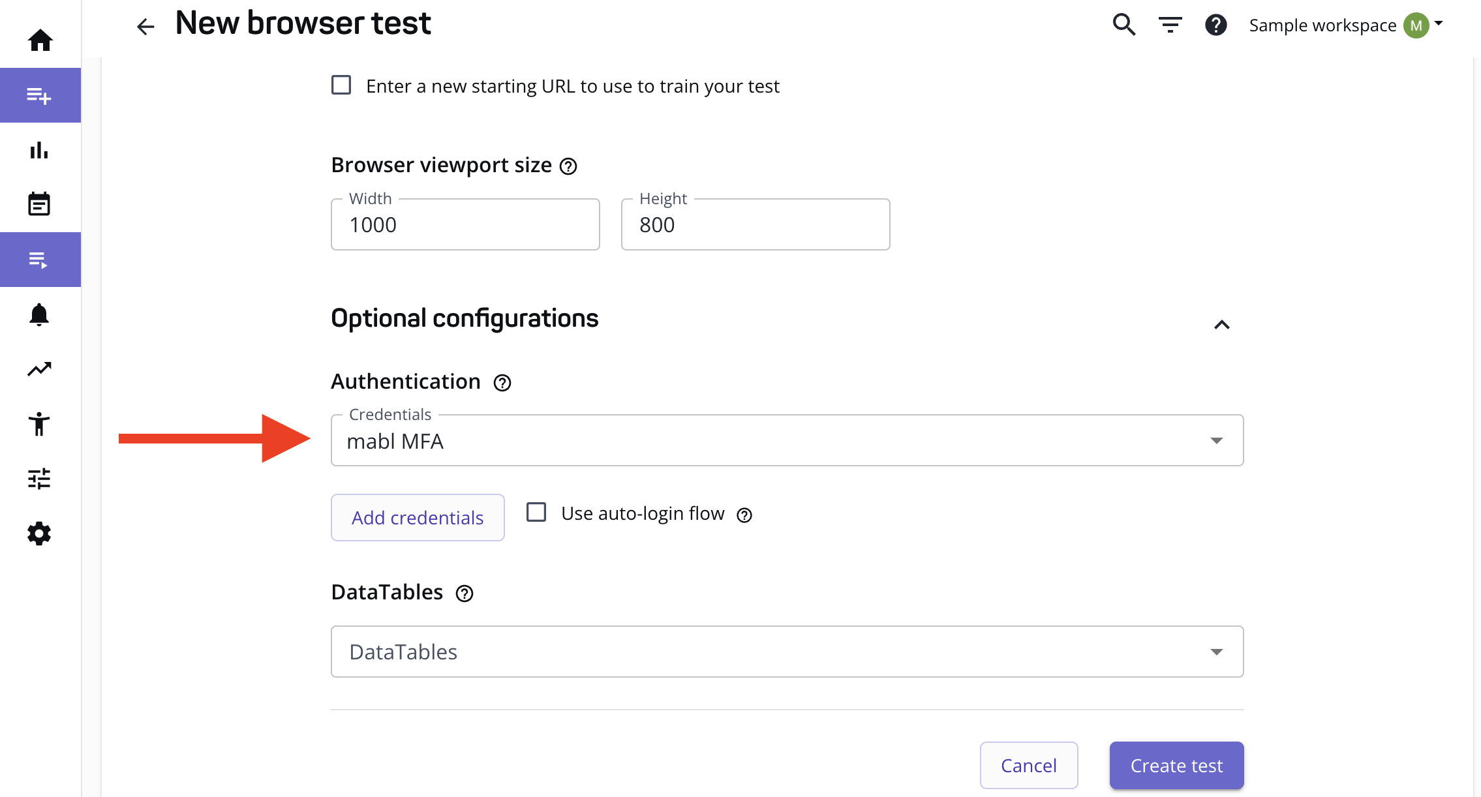Viewport: 1481px width, 797px height.
Task: Create a new test from the sidebar
Action: (x=40, y=95)
